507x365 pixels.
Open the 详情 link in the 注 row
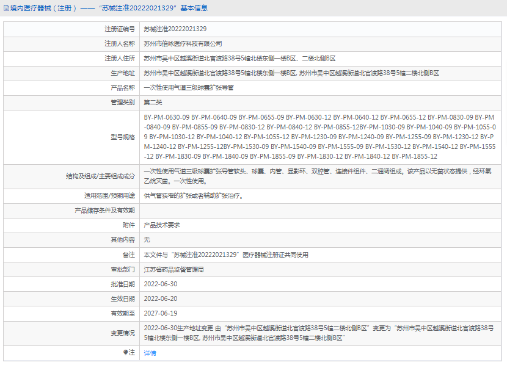pos(150,353)
